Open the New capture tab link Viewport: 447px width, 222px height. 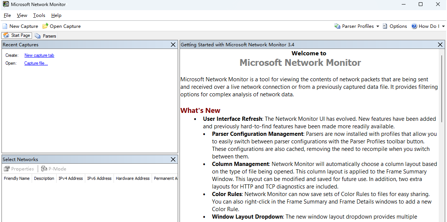tap(39, 55)
